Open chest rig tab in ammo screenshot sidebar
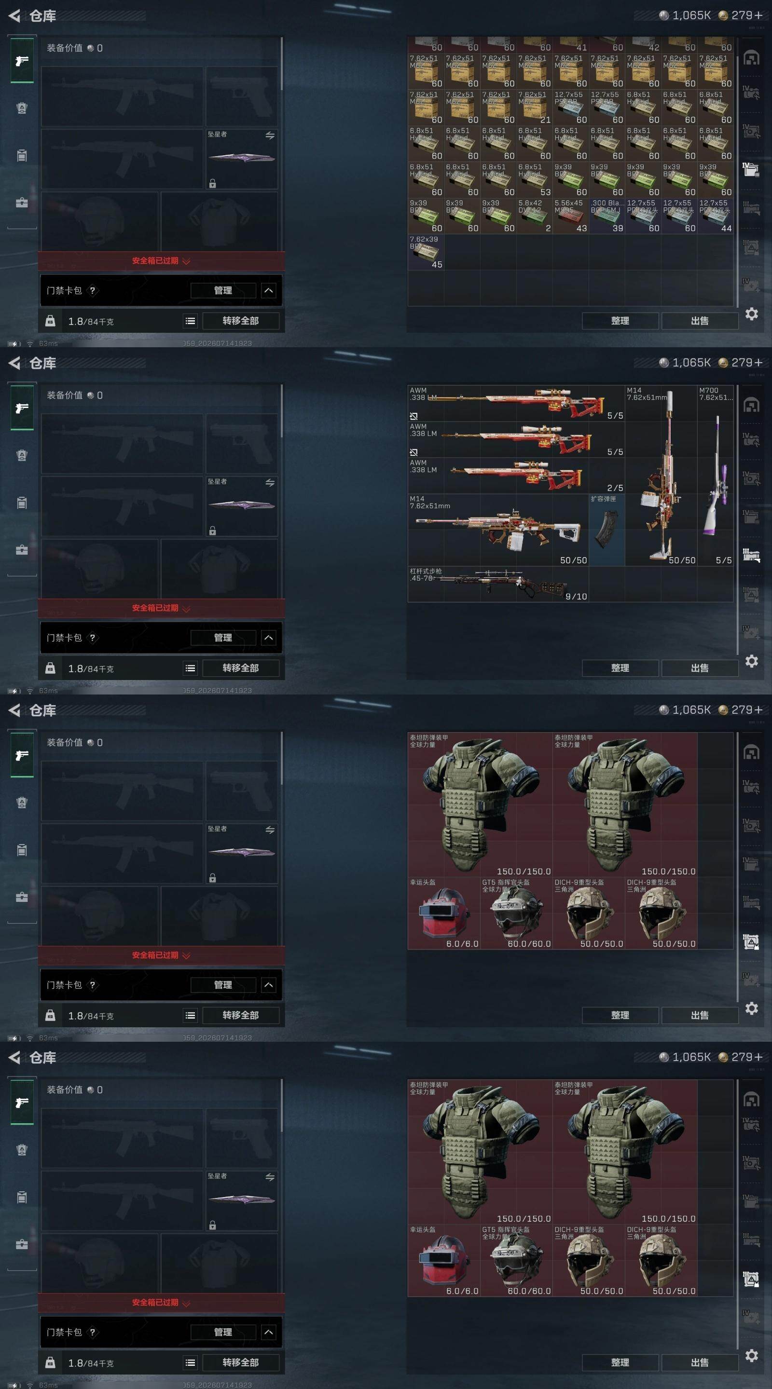Screen dimensions: 772x1389 point(22,108)
